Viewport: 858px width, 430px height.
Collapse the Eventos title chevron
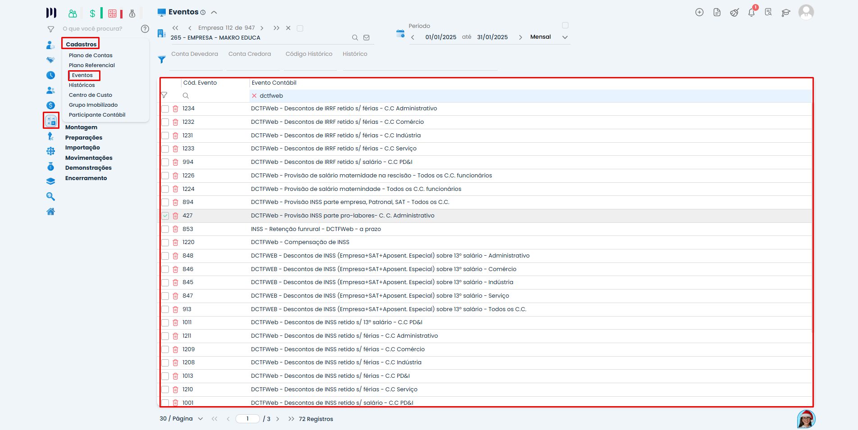coord(214,13)
